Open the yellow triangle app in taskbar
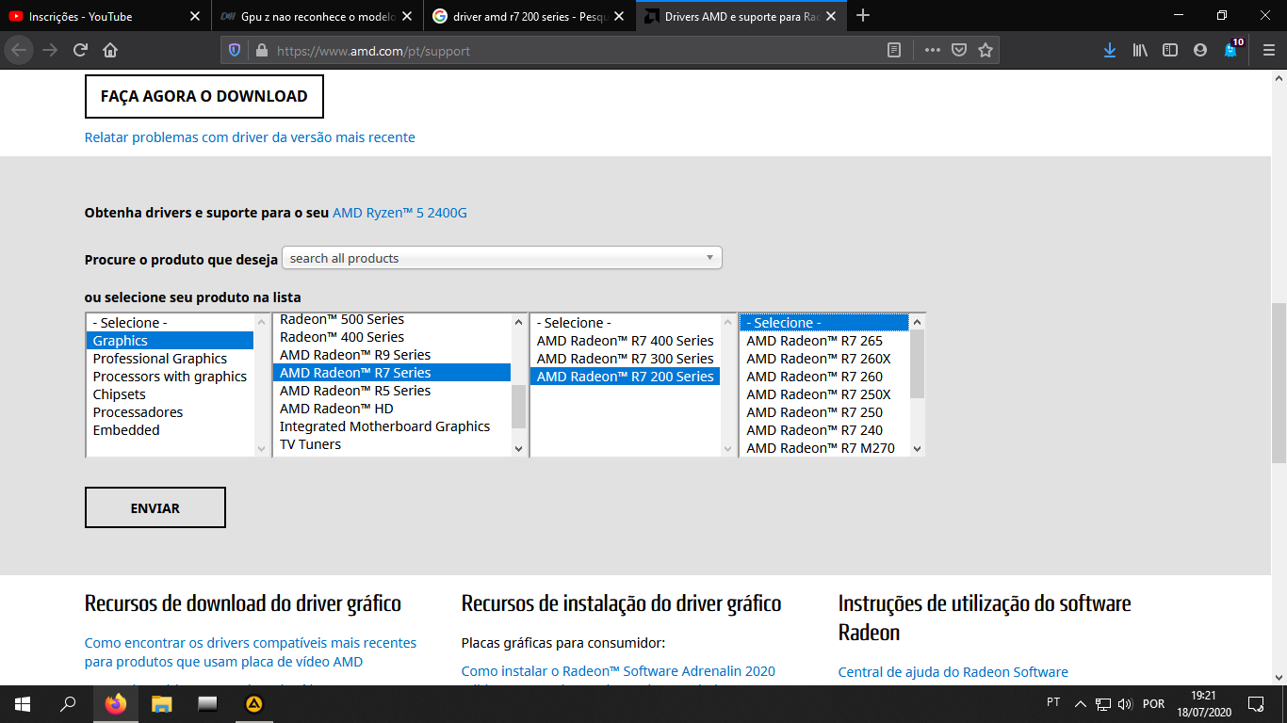1287x723 pixels. 253,704
